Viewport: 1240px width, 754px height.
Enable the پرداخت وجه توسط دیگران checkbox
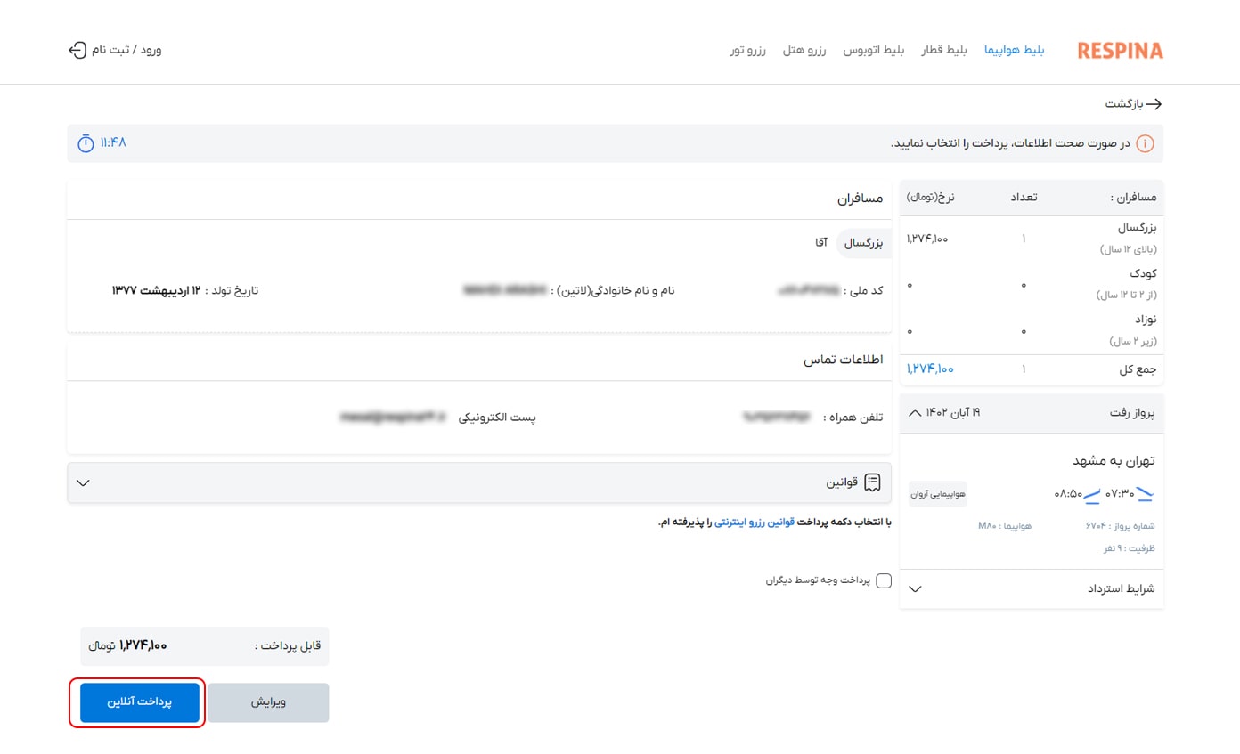(x=884, y=580)
